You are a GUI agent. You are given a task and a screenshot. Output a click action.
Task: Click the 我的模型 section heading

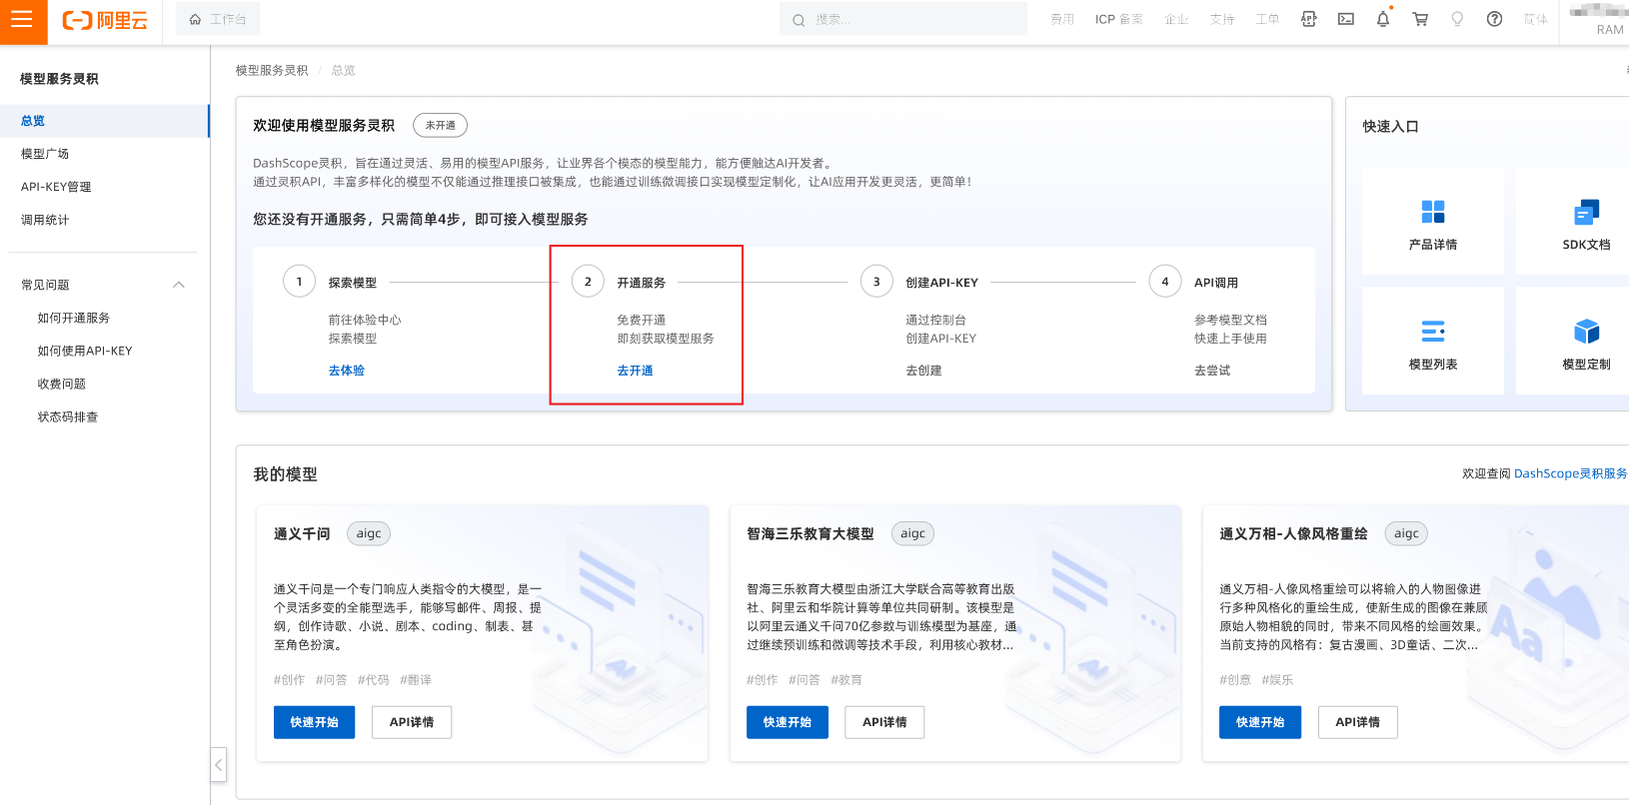click(x=285, y=474)
